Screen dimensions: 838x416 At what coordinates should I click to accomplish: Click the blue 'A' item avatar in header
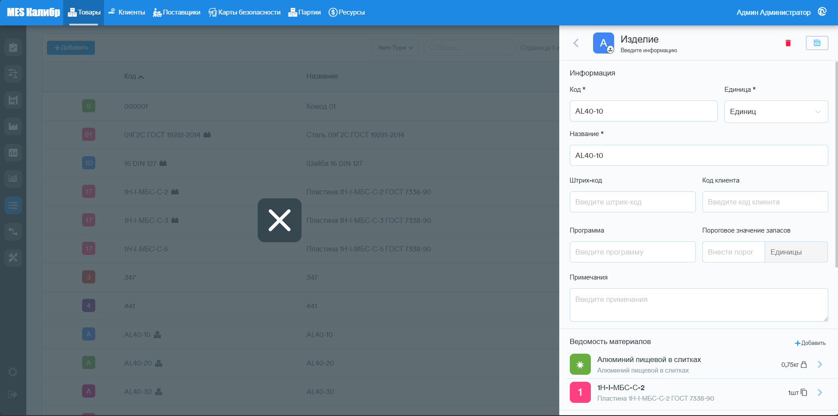[x=604, y=43]
